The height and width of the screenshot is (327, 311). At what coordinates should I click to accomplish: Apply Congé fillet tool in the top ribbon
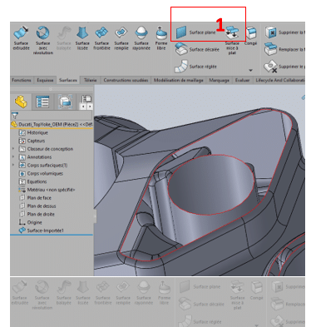251,36
